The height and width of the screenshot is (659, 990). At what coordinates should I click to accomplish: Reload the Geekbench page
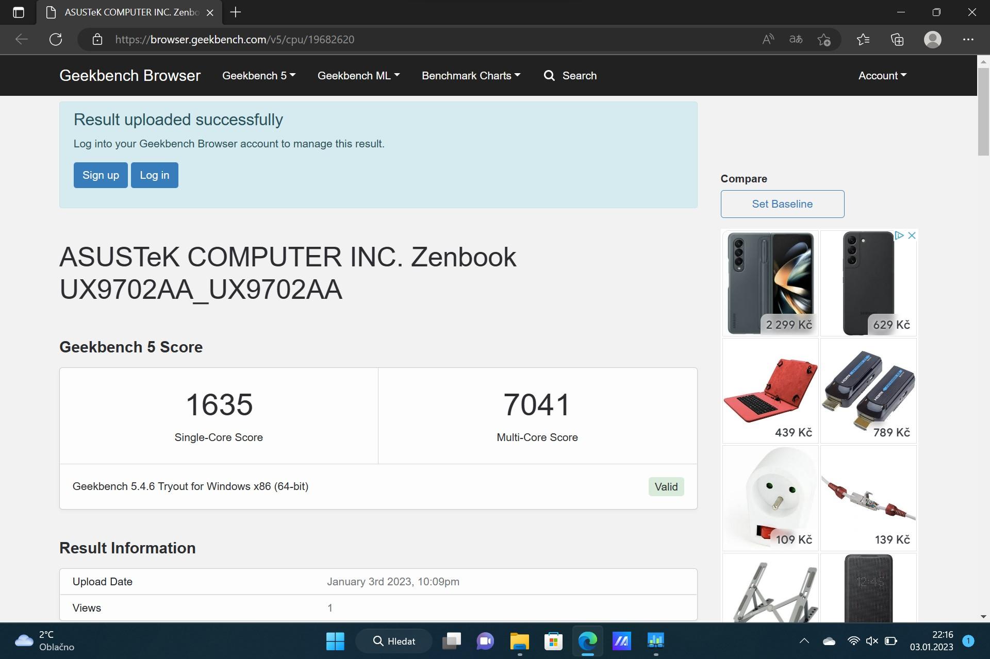pos(56,40)
